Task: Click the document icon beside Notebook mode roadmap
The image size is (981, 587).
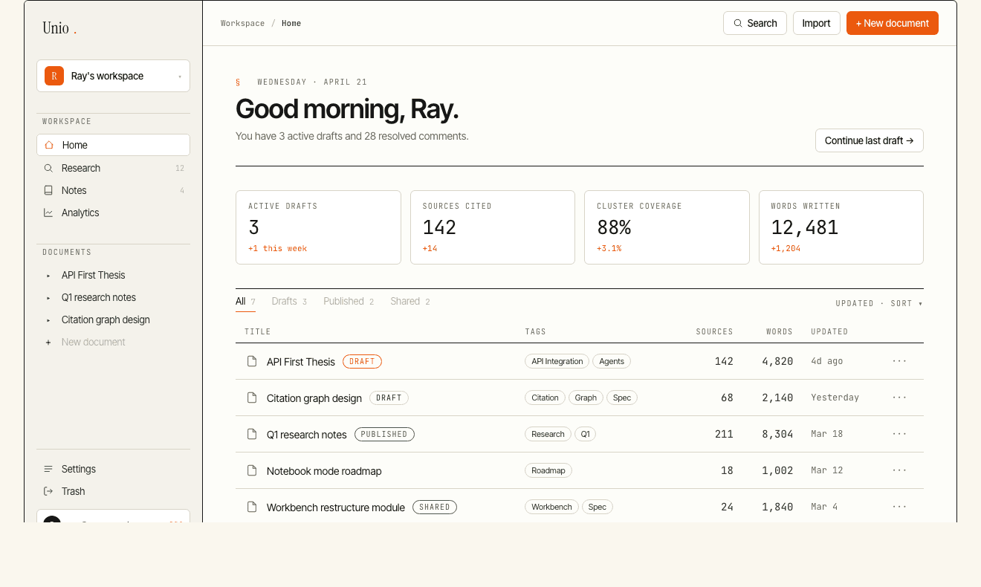Action: (x=252, y=470)
